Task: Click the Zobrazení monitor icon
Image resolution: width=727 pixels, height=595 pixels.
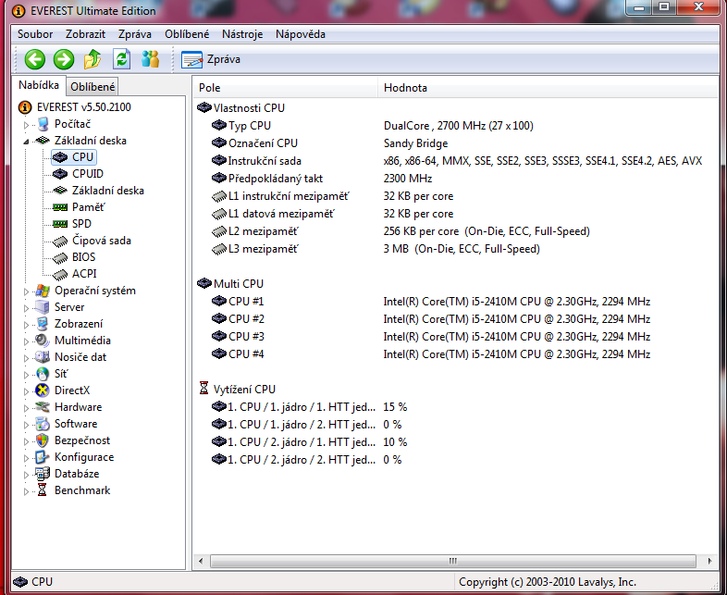Action: click(43, 324)
